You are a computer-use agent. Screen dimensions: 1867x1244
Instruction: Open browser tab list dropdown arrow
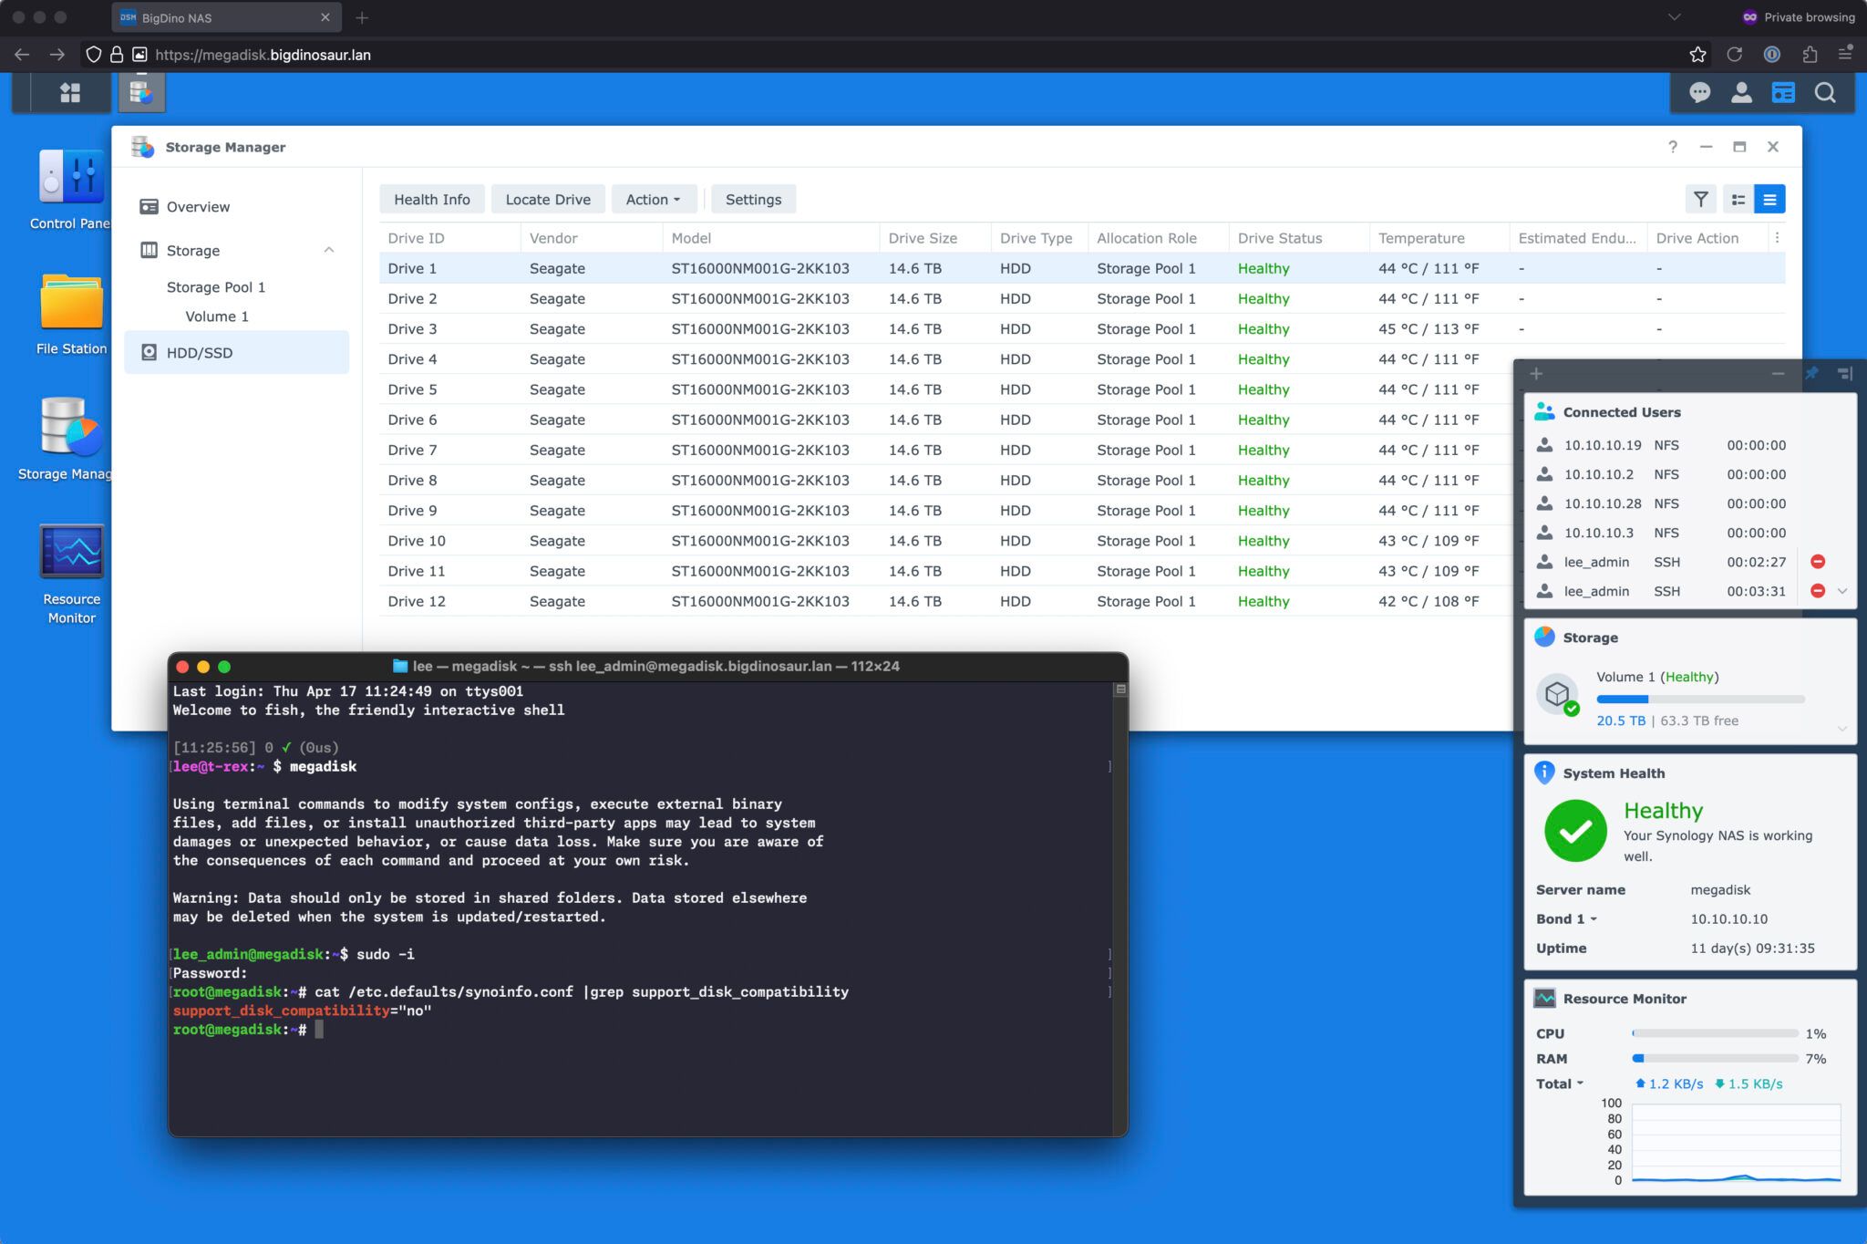pos(1674,17)
